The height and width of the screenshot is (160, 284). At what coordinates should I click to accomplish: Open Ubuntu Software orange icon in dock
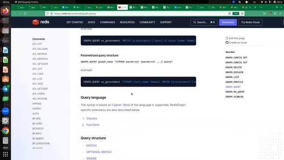[5, 79]
